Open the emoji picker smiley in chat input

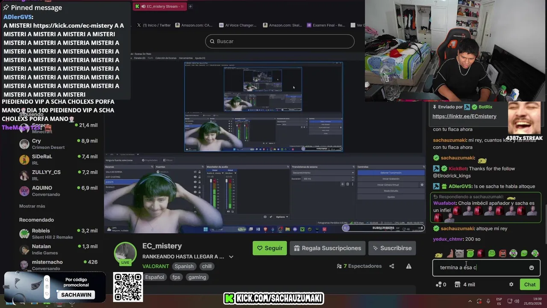[x=532, y=268]
